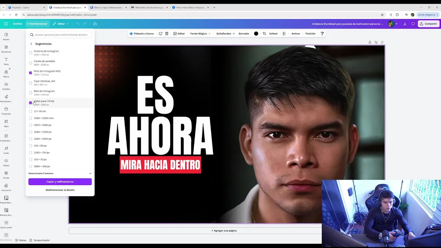Viewport: 441px width, 248px height.
Task: Open the Fondo sidebar panel
Action: (x=6, y=175)
